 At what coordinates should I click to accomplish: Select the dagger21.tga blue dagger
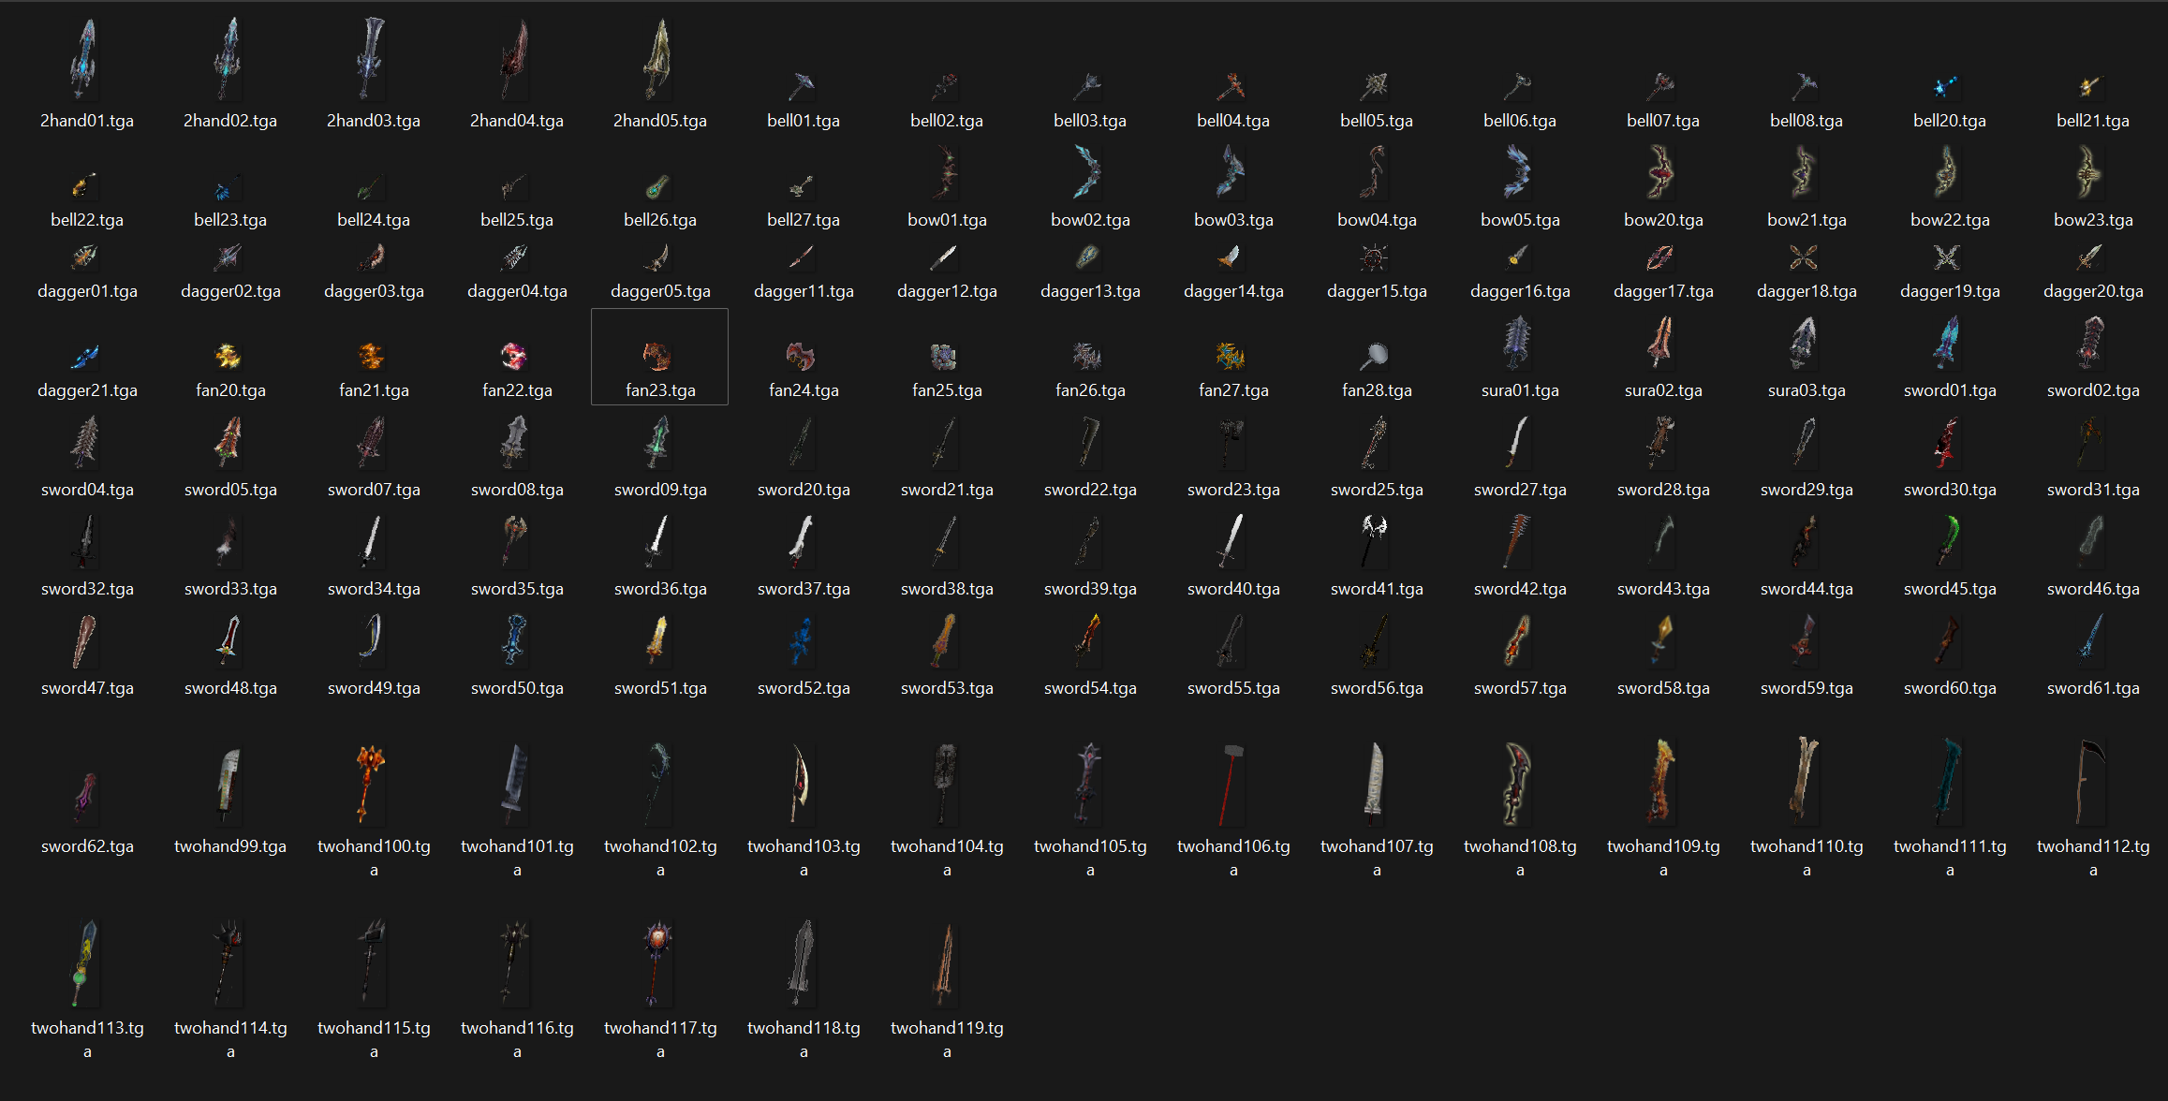coord(84,356)
